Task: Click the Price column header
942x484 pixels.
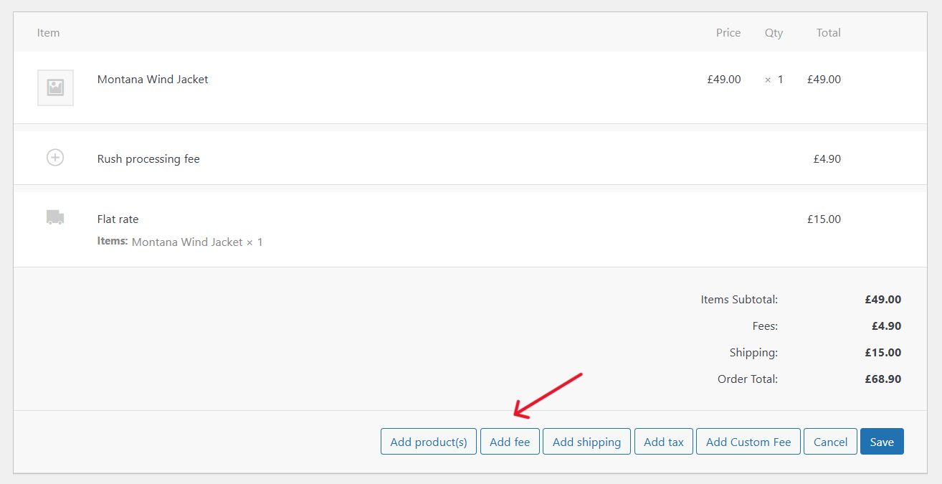Action: [728, 32]
